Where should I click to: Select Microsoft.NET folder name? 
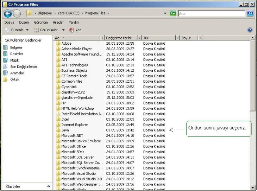(x=72, y=135)
